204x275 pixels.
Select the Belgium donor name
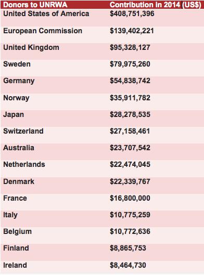(x=18, y=232)
